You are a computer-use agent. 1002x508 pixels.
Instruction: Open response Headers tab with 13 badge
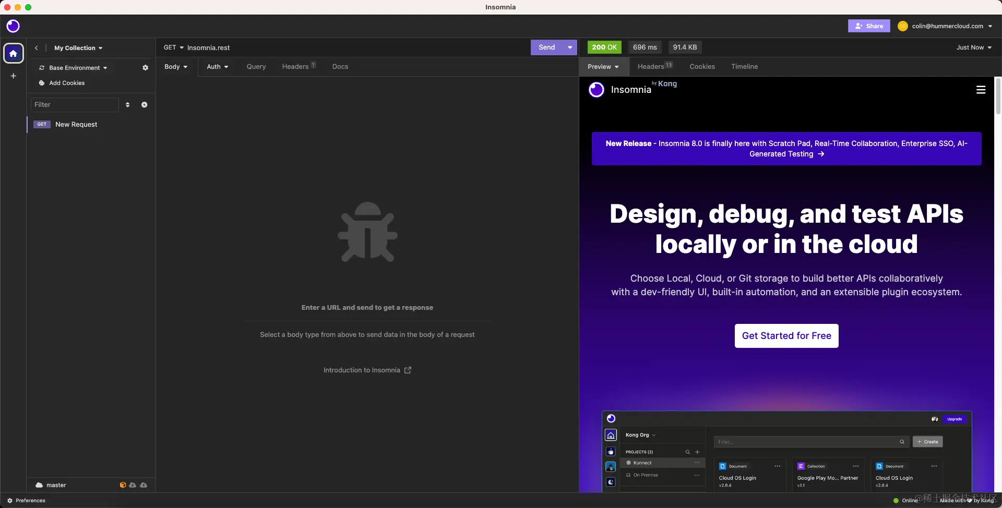pyautogui.click(x=655, y=66)
